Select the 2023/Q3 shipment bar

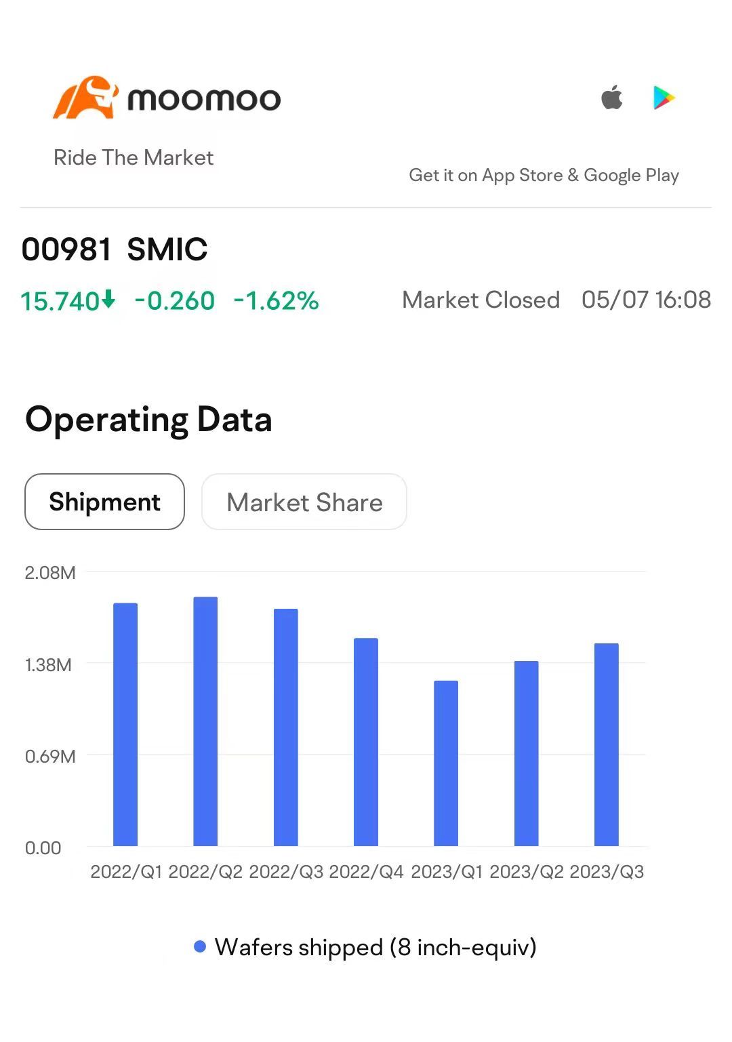point(607,744)
